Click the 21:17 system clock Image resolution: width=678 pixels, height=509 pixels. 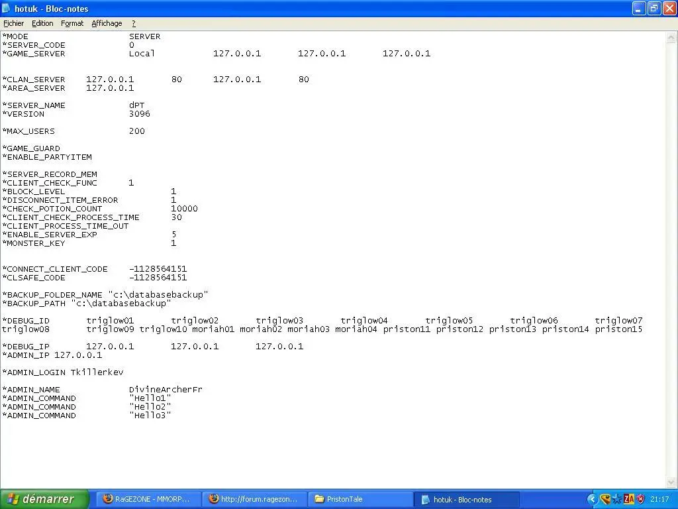tap(660, 499)
